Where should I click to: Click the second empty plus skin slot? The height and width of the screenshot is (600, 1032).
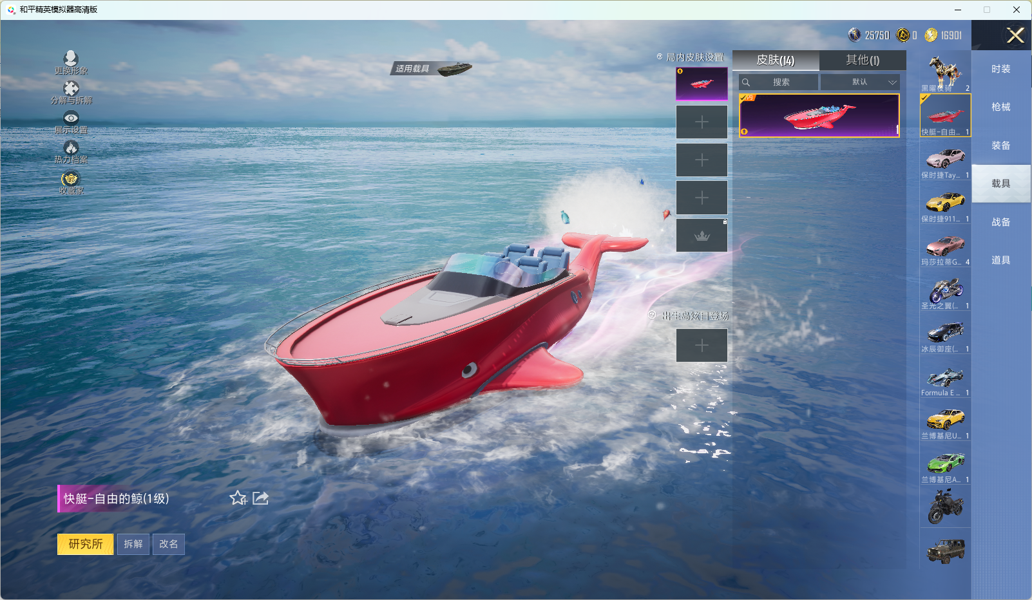(702, 160)
